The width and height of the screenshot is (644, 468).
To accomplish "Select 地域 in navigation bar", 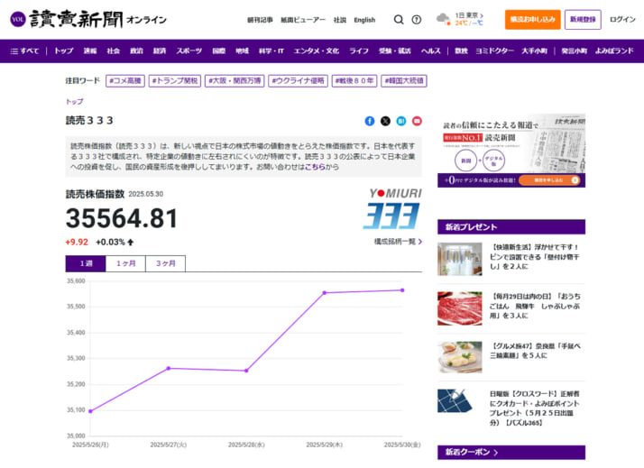I will [242, 50].
